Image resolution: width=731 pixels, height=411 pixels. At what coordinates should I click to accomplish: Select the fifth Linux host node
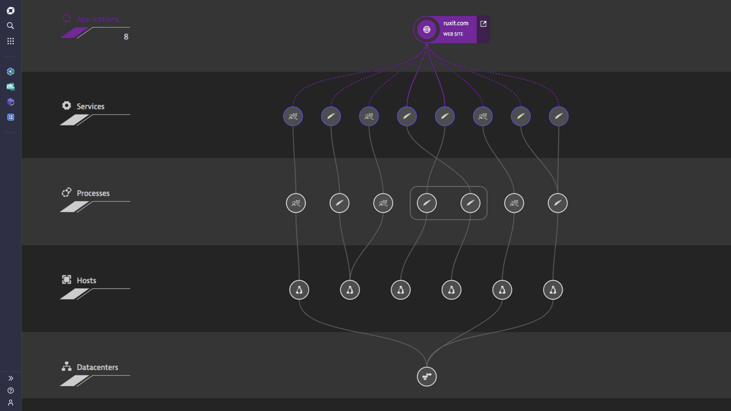click(502, 290)
